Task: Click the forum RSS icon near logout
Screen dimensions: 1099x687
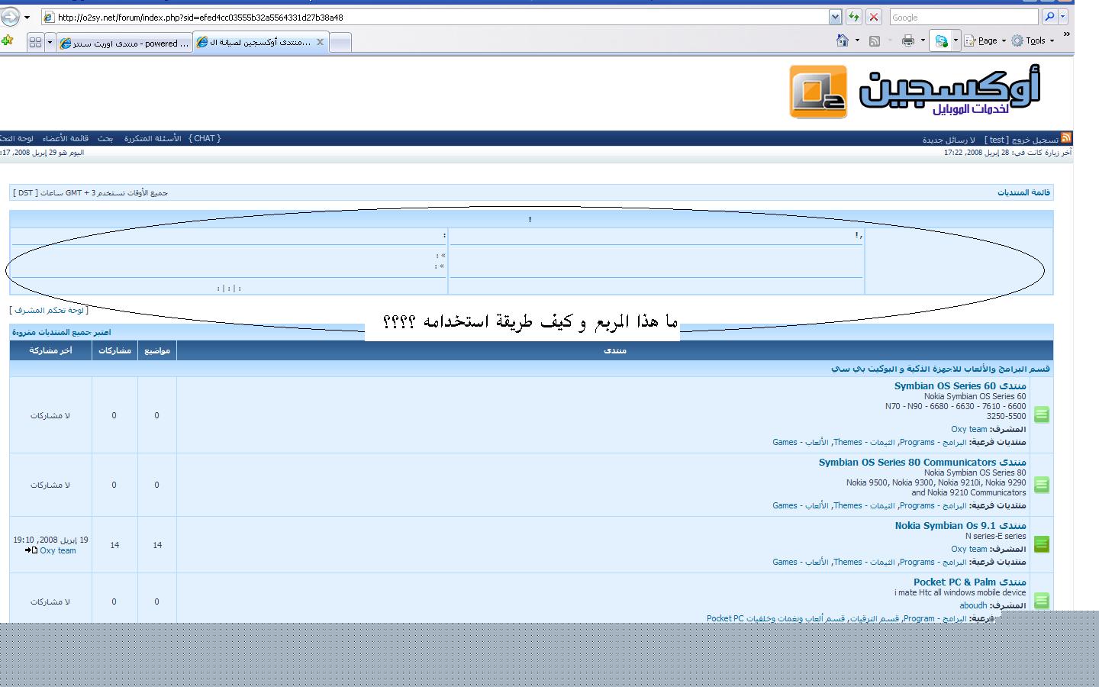Action: coord(1066,138)
